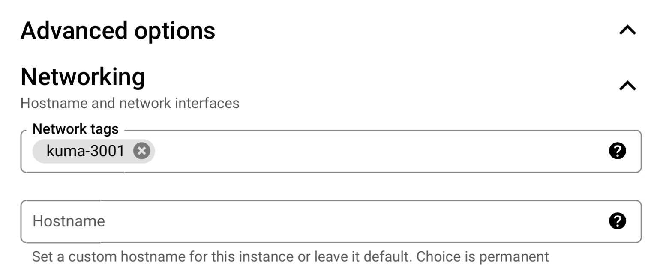
Task: Click the X on the kuma-3001 chip
Action: click(x=141, y=151)
